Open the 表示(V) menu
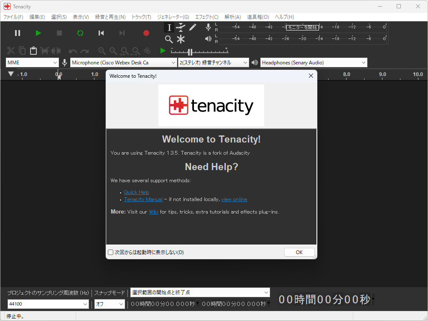The width and height of the screenshot is (428, 321). pos(81,17)
